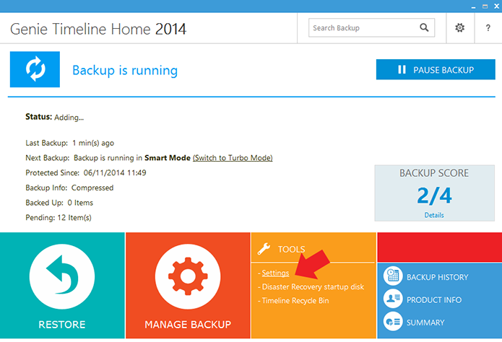Viewport: 502px width, 342px height.
Task: Open the Timeline Recycle Bin
Action: [295, 300]
